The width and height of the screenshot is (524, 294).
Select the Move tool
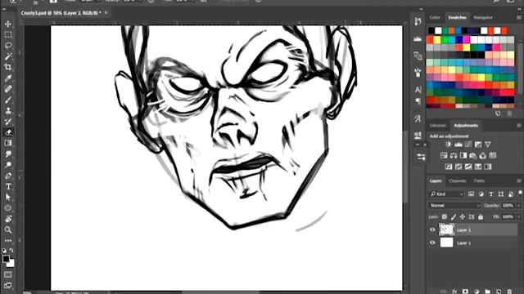[8, 24]
